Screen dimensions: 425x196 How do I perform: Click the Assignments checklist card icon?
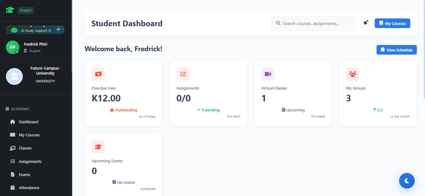pos(183,74)
